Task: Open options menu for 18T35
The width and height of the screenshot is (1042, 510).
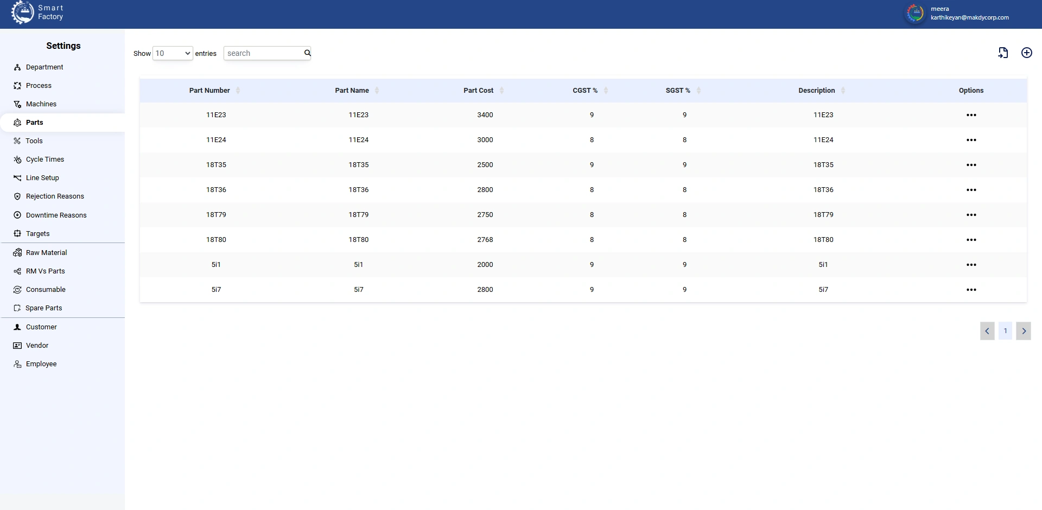Action: (x=971, y=165)
